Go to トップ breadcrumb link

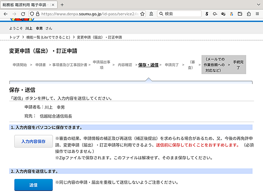point(14,37)
